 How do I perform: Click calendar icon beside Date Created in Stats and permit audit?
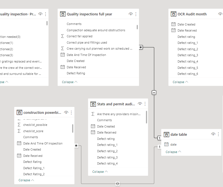point(93,126)
